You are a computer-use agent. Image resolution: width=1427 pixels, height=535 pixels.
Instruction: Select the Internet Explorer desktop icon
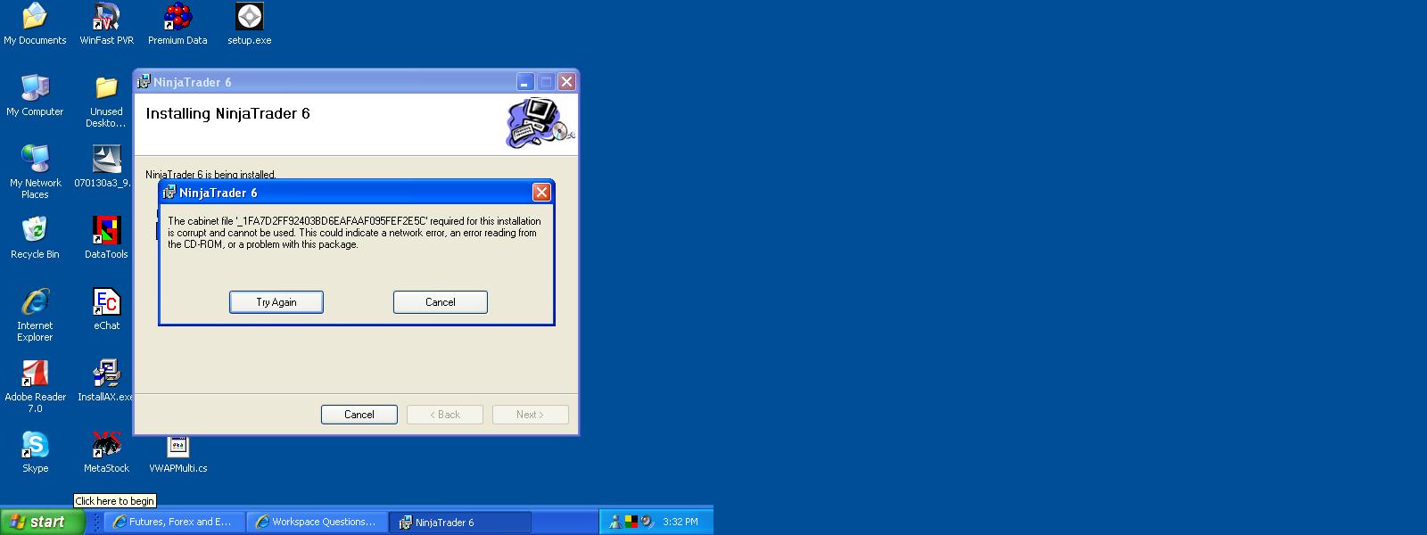point(35,315)
